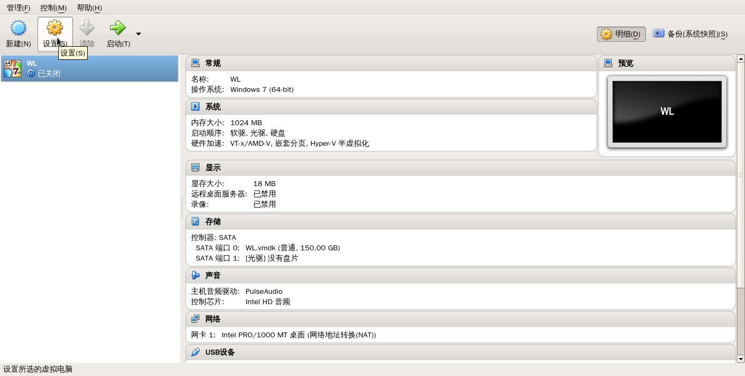Image resolution: width=745 pixels, height=376 pixels.
Task: Click the details pane scroll down arrow
Action: point(740,359)
